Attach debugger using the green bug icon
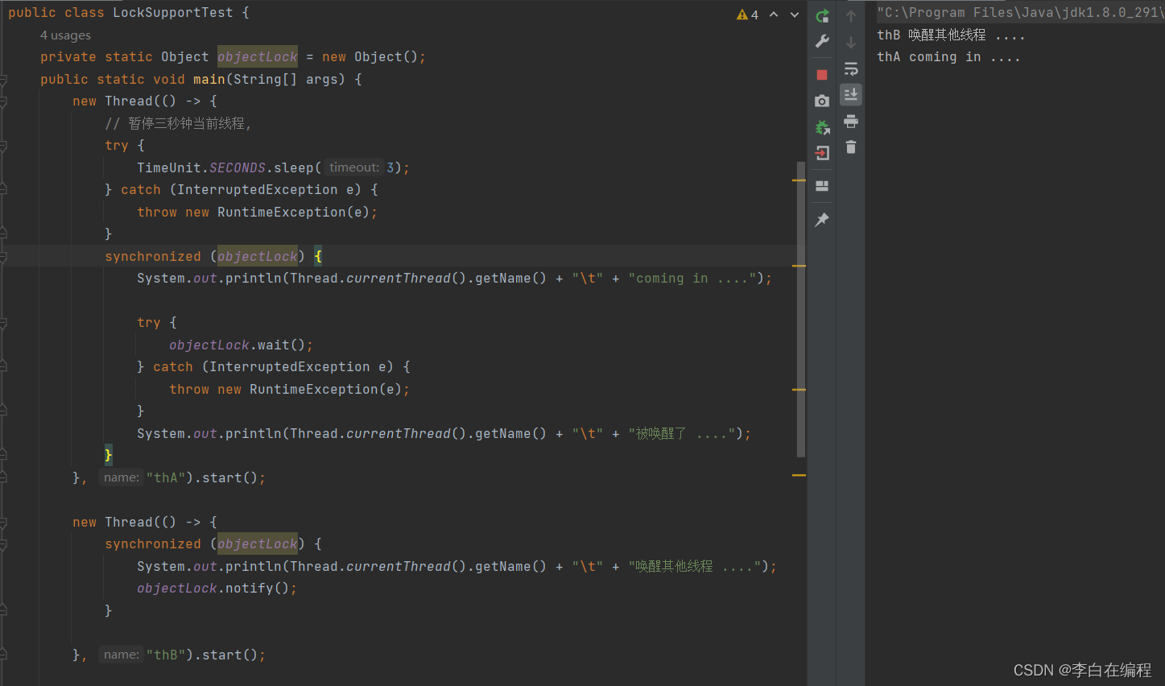Screen dimensions: 1165x686 [x=822, y=127]
